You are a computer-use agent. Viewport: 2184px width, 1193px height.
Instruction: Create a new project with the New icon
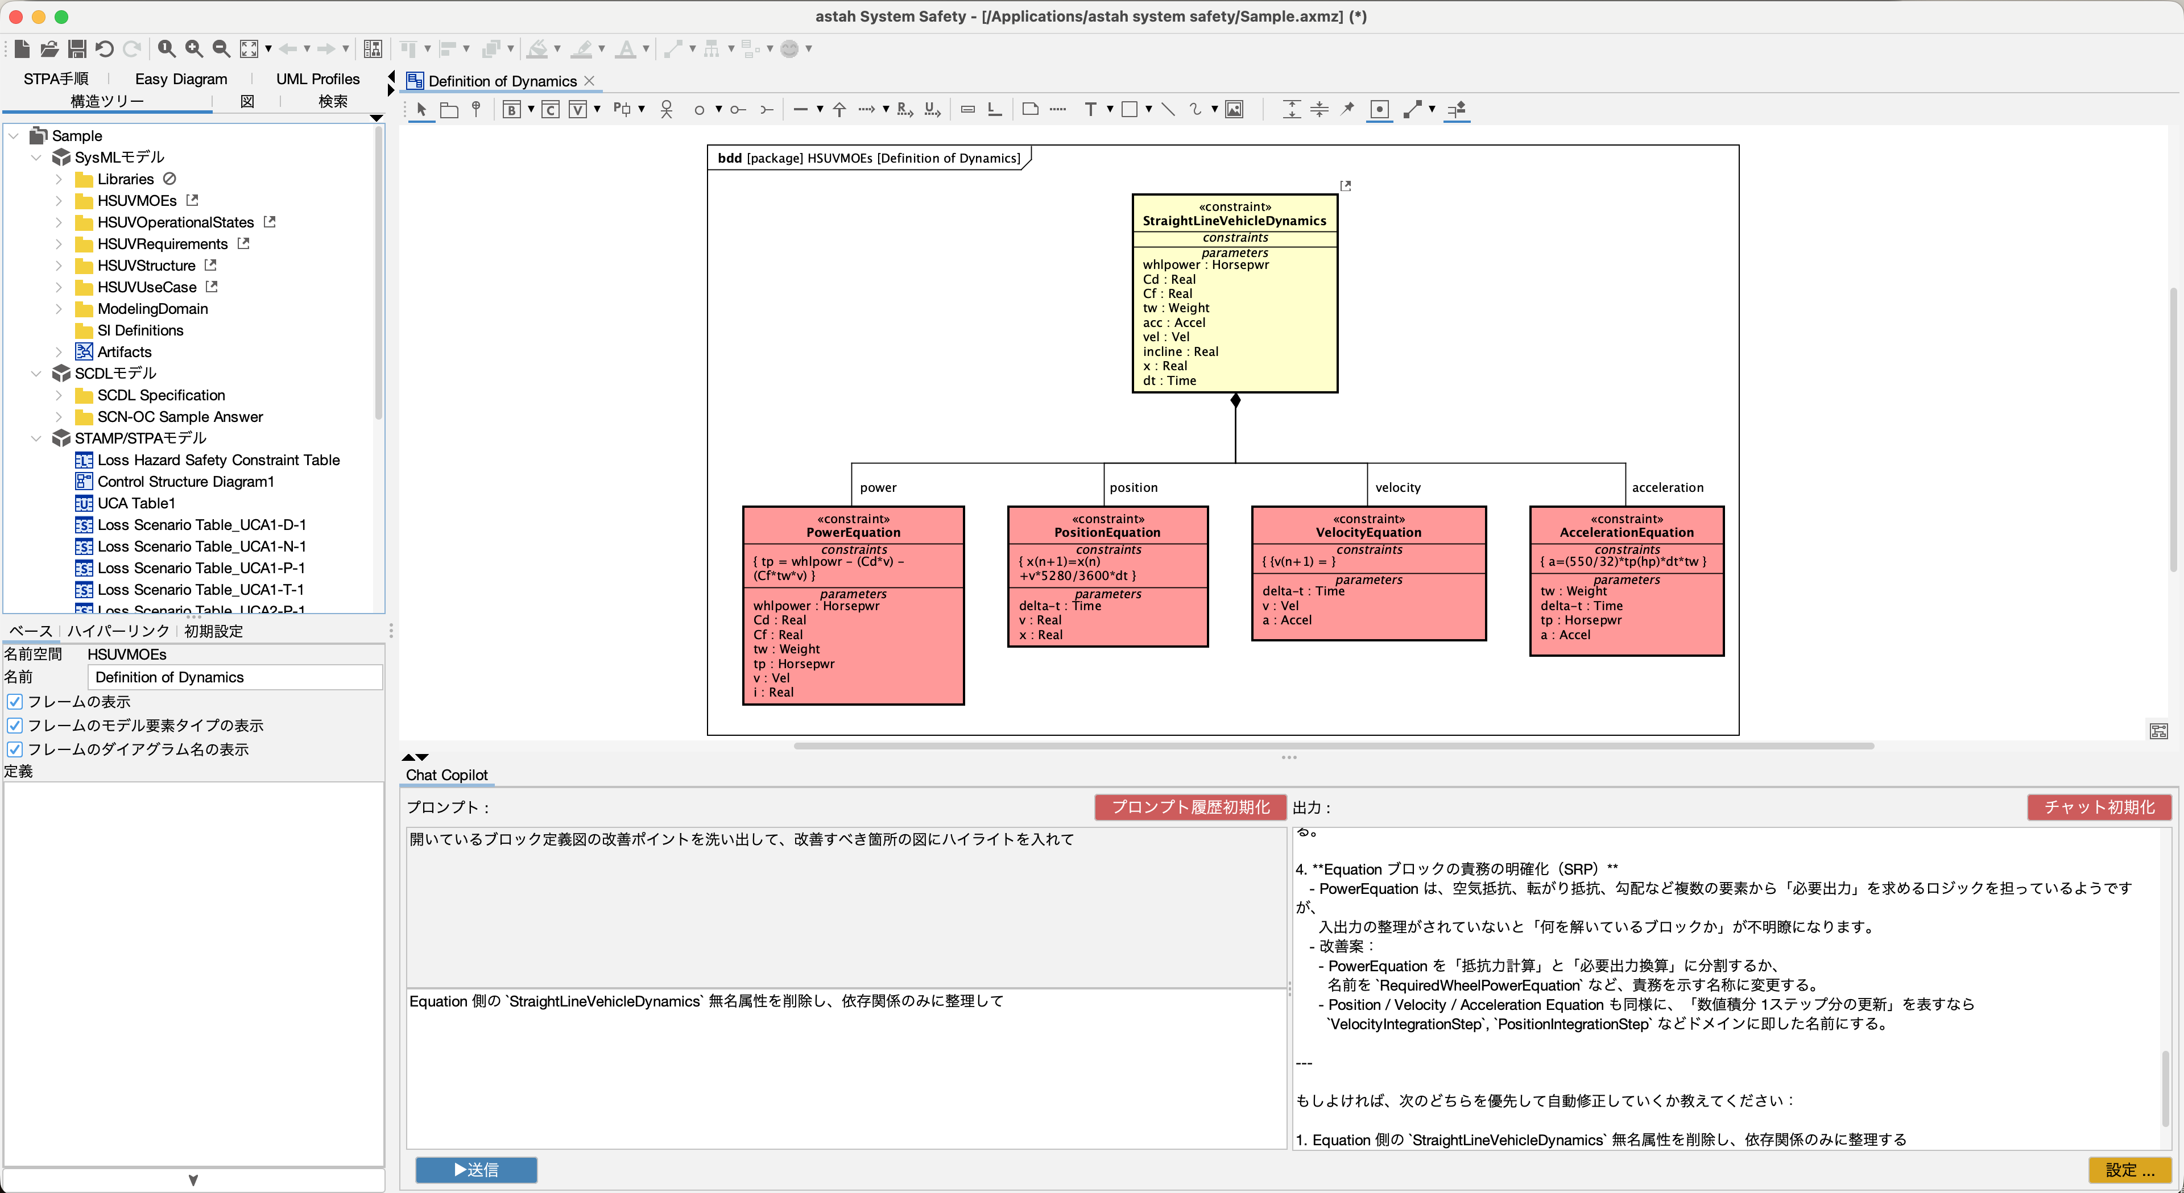tap(22, 49)
